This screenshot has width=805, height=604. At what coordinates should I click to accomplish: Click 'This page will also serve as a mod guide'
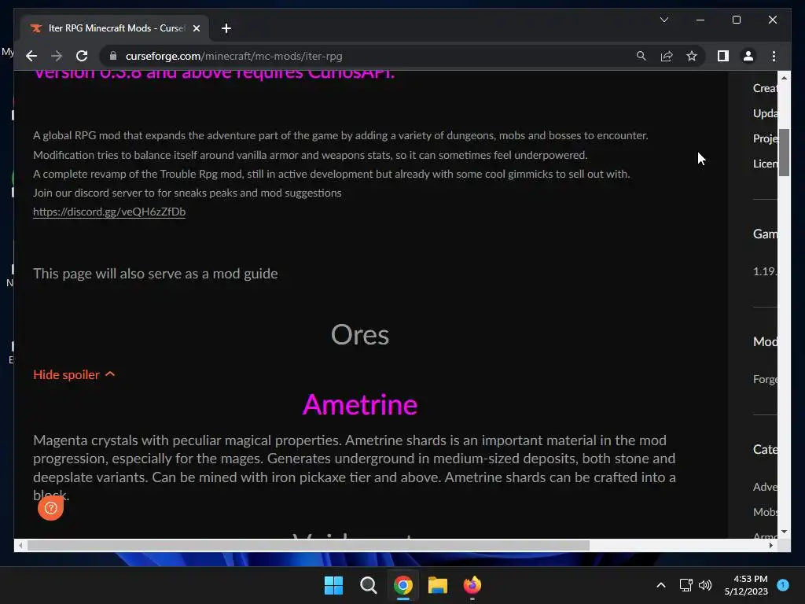pos(156,273)
